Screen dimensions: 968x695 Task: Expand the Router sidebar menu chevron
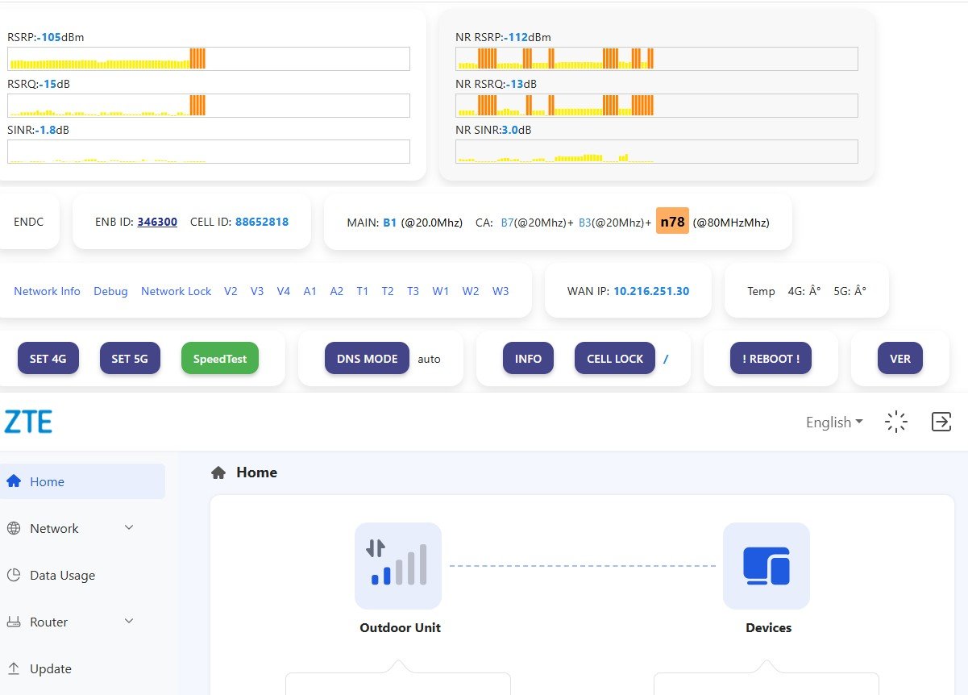tap(129, 622)
